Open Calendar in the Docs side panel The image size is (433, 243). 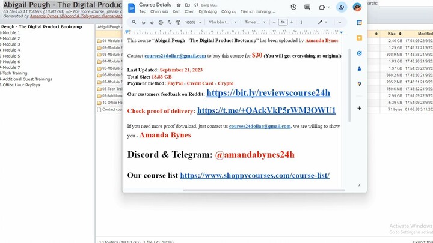(359, 23)
